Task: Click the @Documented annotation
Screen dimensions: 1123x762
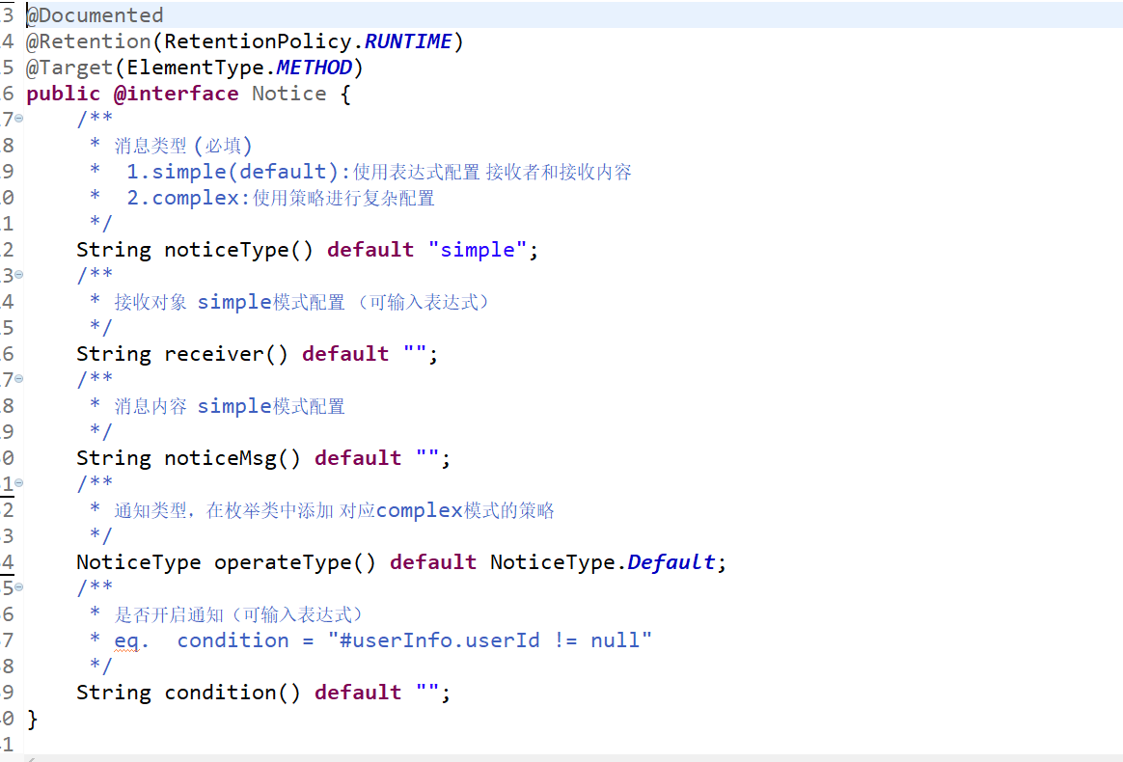Action: (95, 15)
